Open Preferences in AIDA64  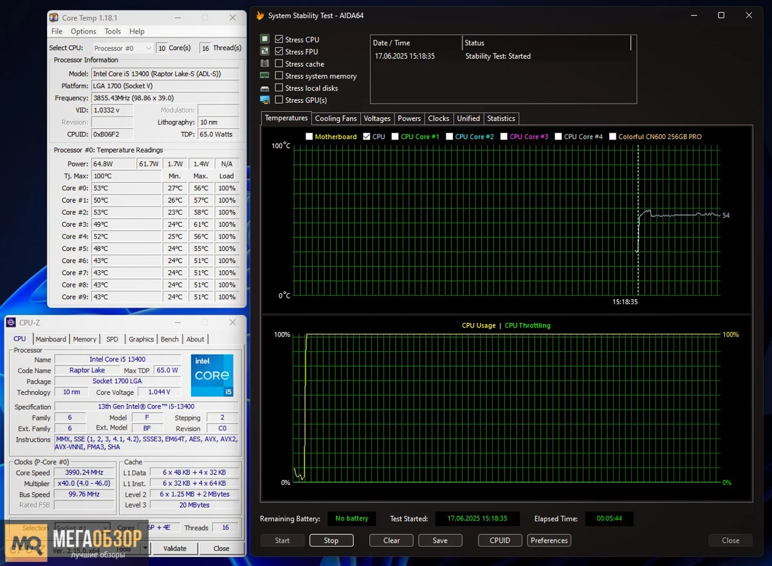click(549, 540)
